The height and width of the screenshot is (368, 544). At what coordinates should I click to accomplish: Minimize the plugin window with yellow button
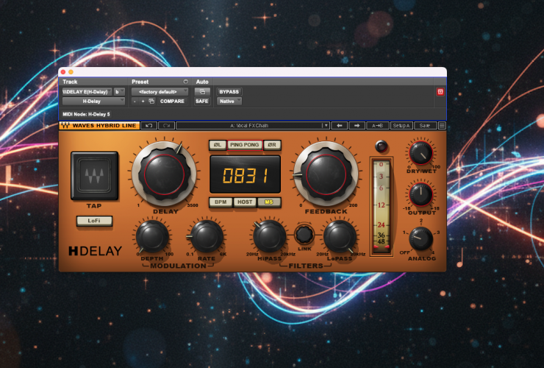71,72
